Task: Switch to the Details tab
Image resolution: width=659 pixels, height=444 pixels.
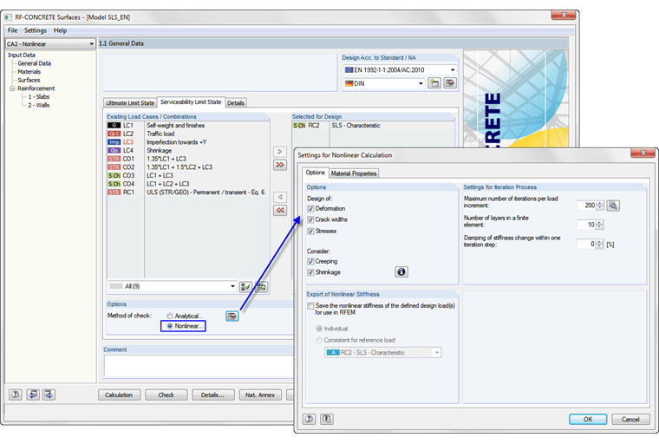Action: pyautogui.click(x=236, y=103)
